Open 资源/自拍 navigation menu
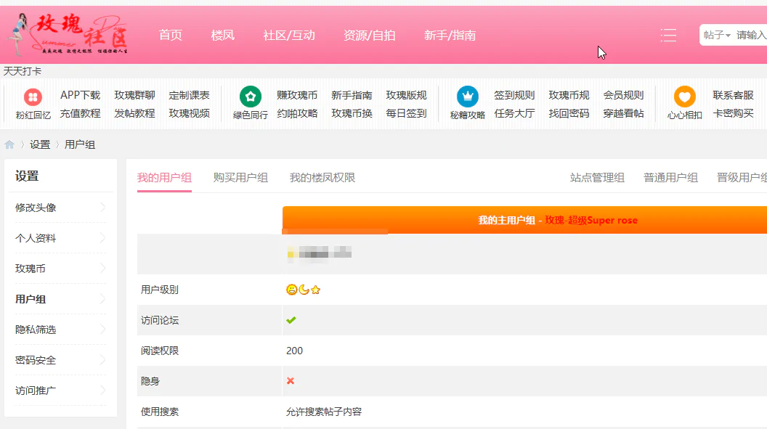The image size is (767, 429). (x=369, y=35)
